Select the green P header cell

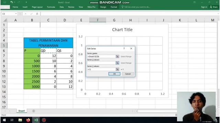coord(32,51)
